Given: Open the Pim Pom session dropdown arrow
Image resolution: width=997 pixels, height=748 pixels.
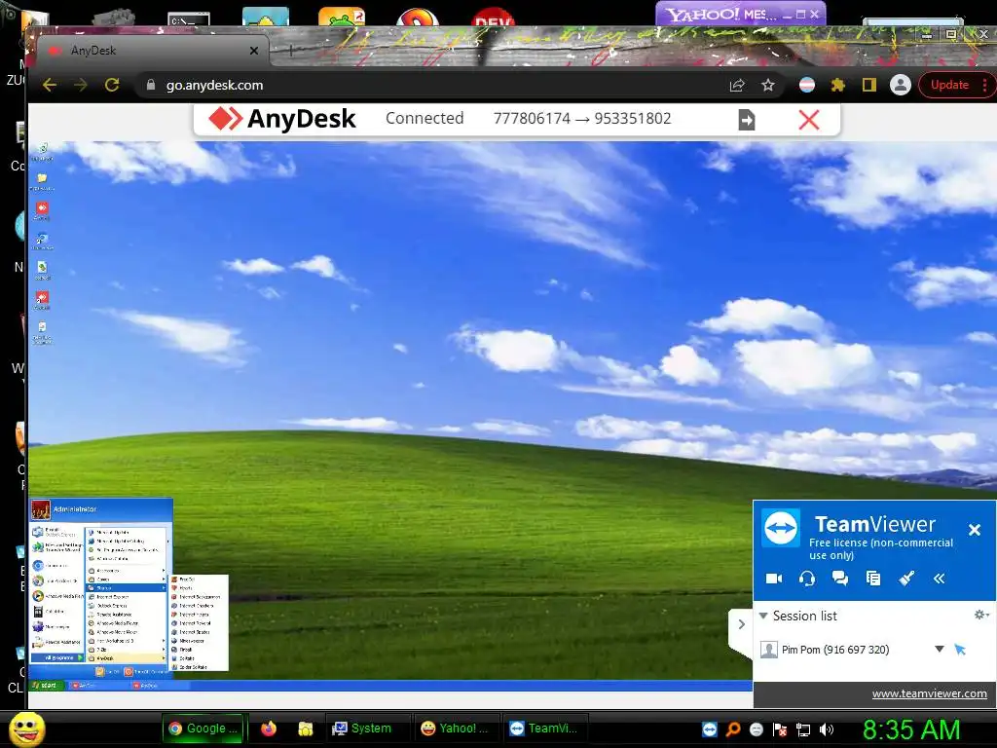Looking at the screenshot, I should pos(940,649).
